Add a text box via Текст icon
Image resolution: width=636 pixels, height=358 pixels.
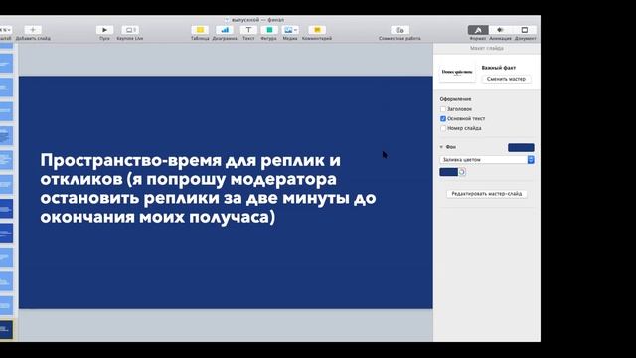[248, 30]
